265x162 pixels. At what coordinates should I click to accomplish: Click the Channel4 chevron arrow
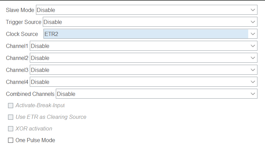tap(253, 82)
